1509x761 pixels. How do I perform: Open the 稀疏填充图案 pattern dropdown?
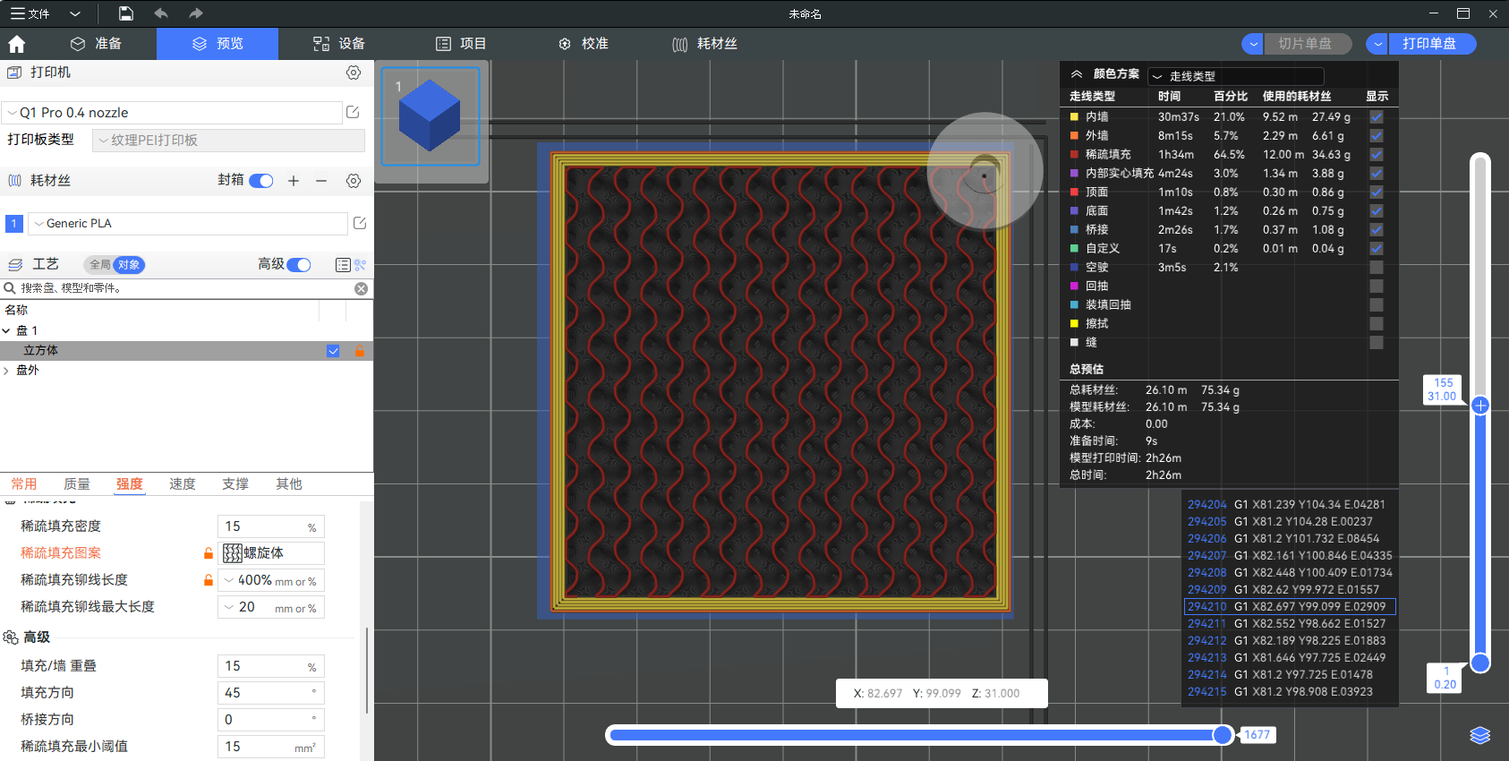click(x=271, y=553)
